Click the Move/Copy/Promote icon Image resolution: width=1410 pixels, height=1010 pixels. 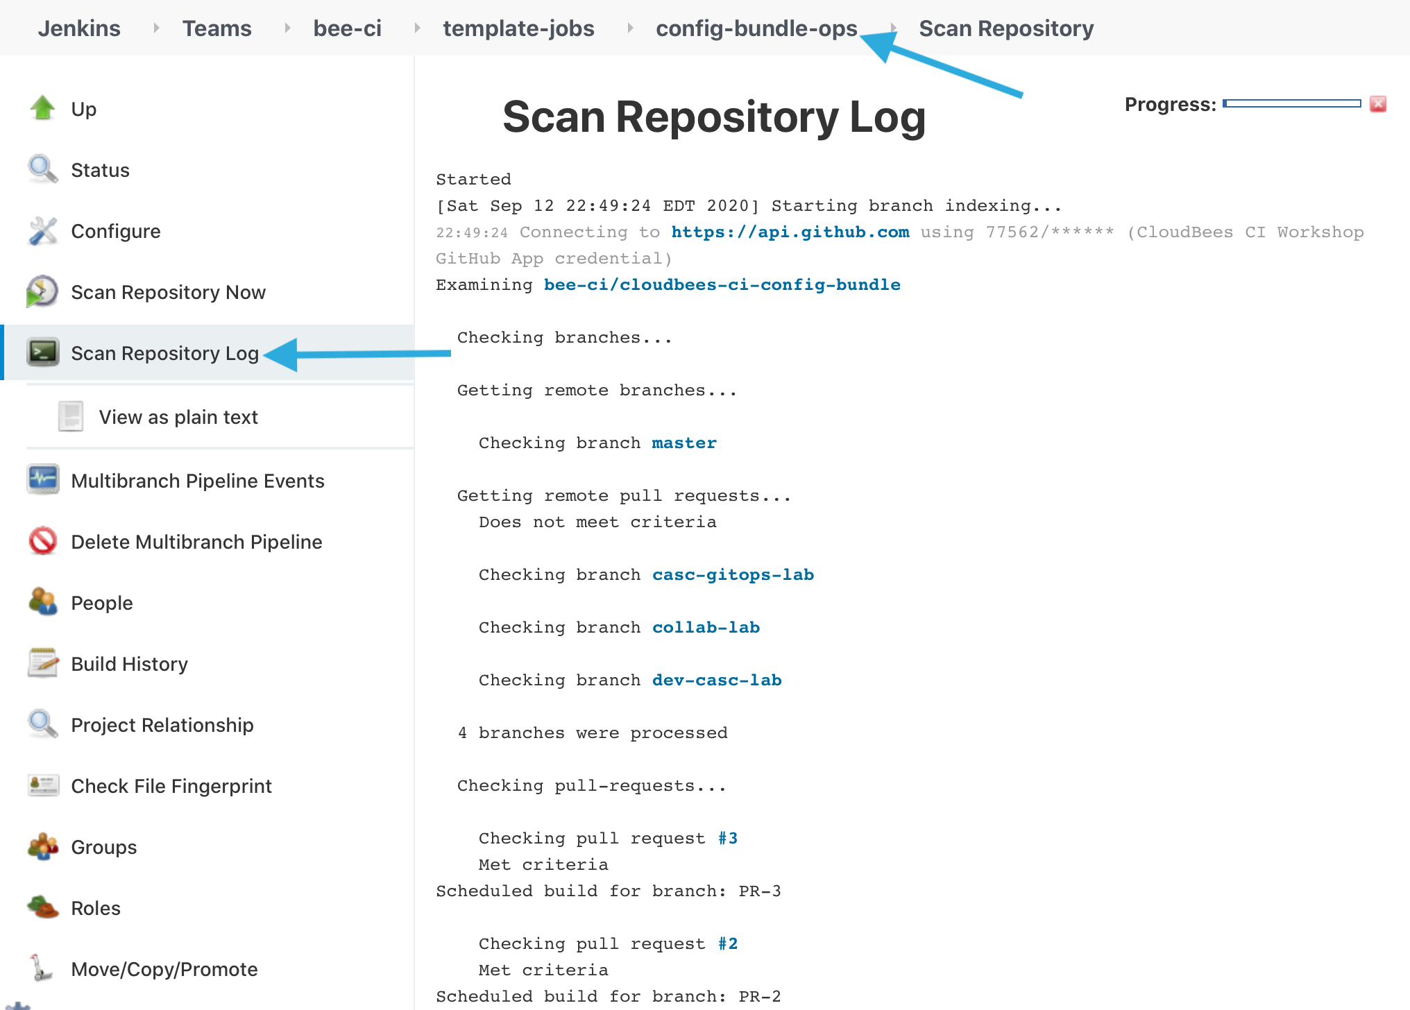pos(42,968)
